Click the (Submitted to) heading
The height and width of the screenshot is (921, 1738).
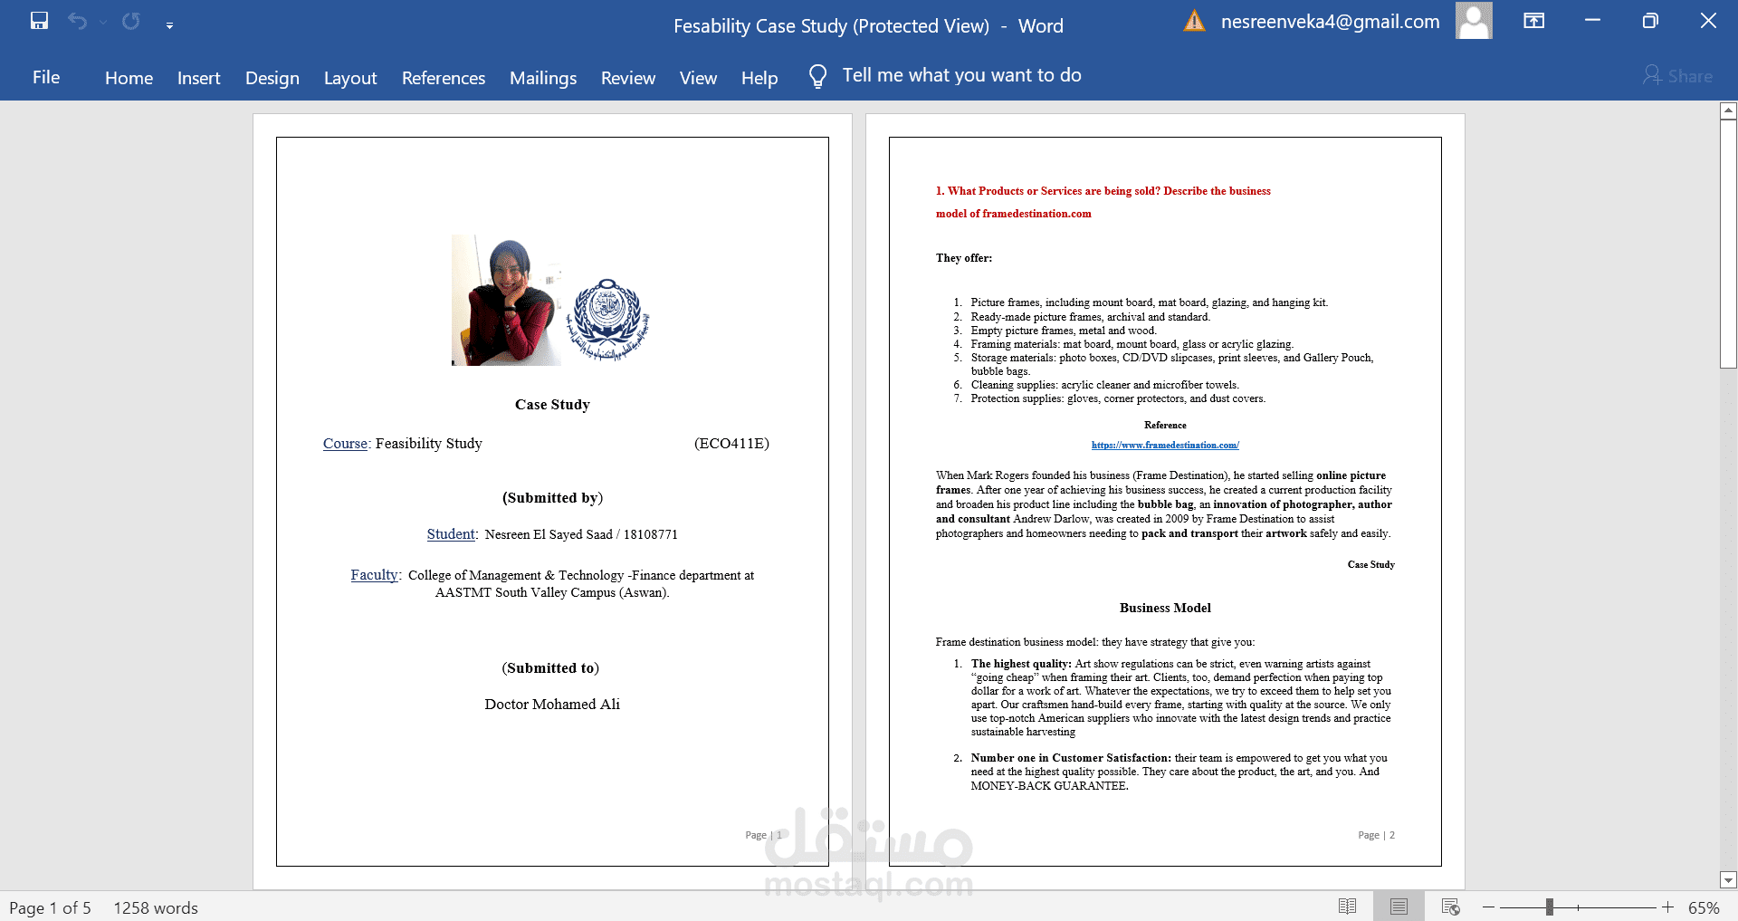click(x=550, y=668)
